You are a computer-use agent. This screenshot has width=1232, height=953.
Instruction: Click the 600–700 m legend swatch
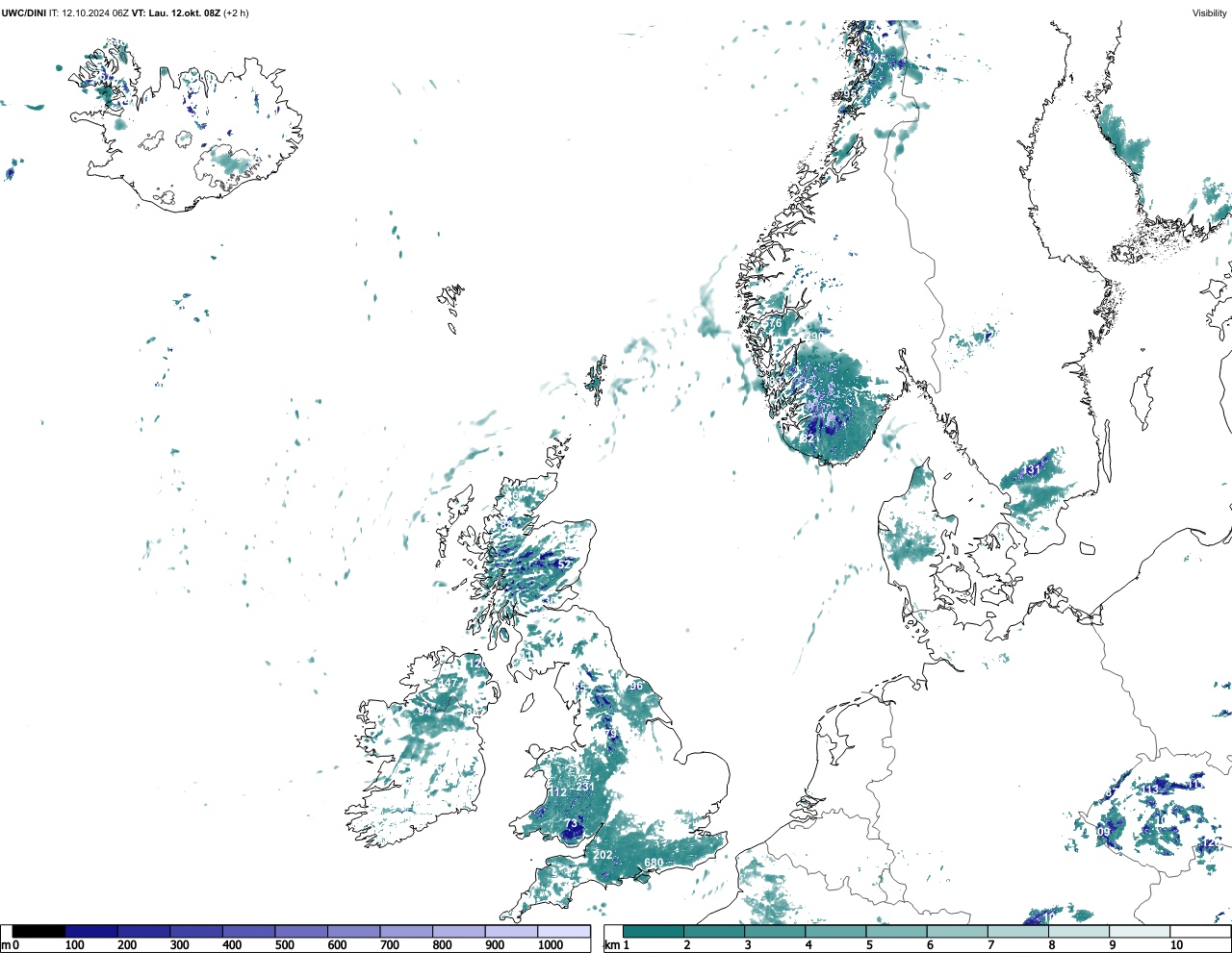pos(354,931)
